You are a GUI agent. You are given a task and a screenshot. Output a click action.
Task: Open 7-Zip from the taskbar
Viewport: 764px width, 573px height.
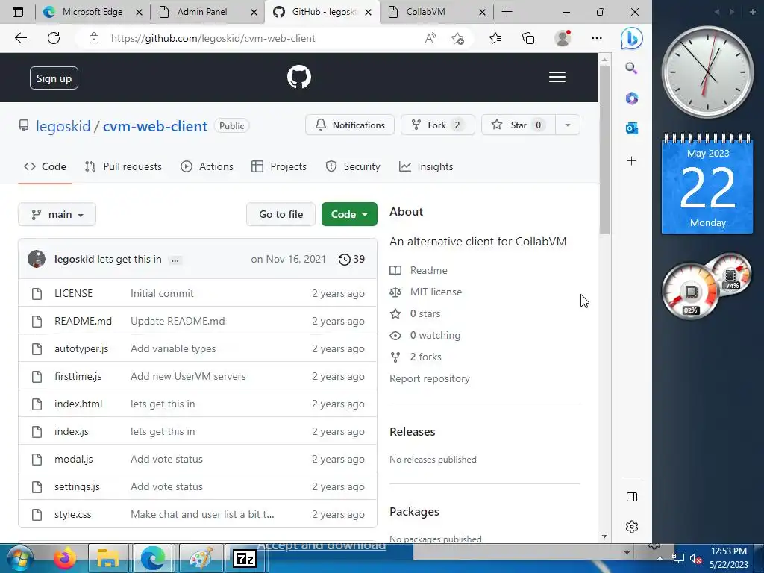(245, 558)
